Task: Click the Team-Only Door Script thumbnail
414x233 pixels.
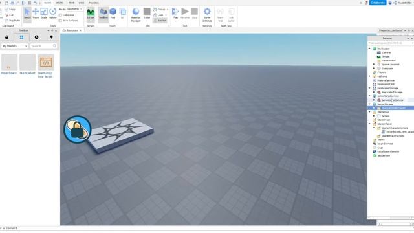Action: (46, 62)
